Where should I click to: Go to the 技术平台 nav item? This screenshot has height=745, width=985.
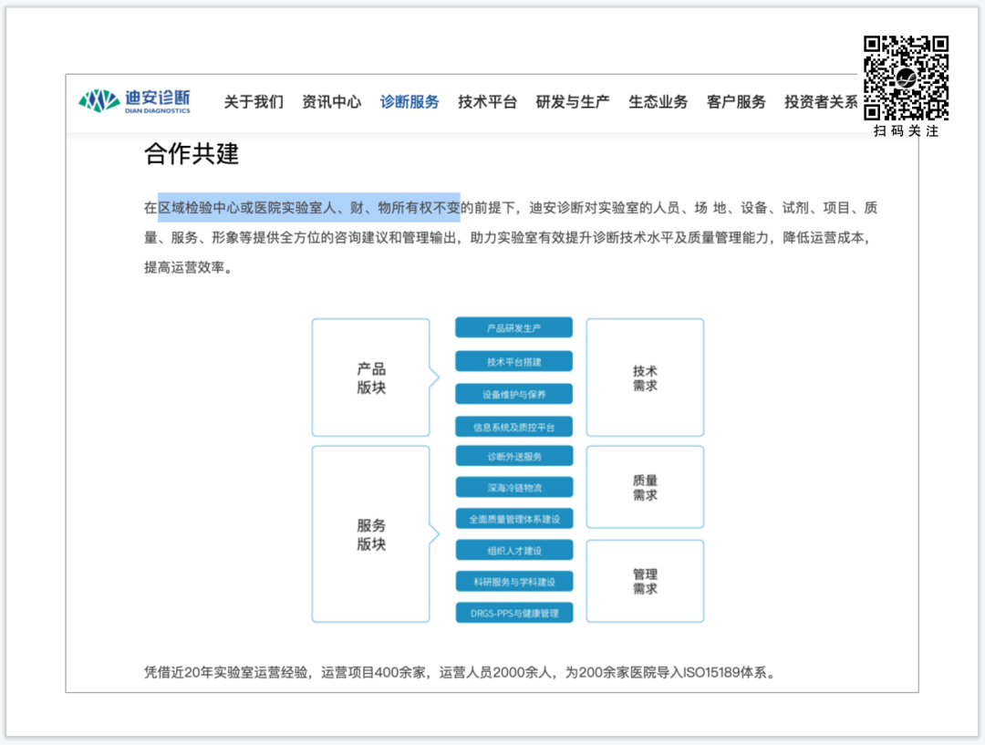tap(487, 102)
